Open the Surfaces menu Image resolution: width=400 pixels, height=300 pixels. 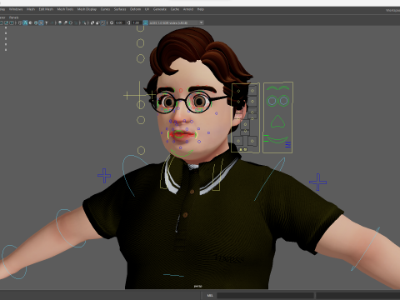[120, 9]
